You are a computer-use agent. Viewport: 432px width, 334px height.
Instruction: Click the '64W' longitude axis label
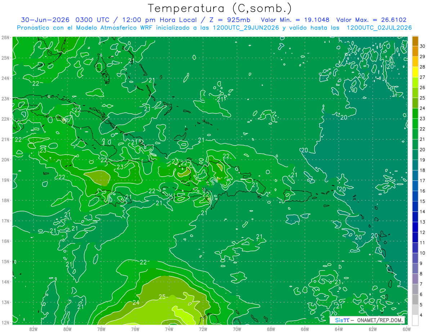(339, 329)
